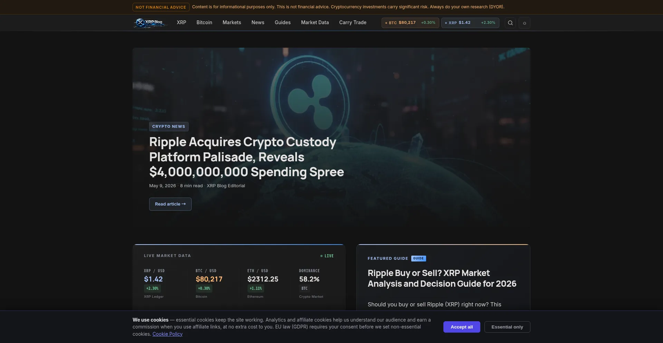Click the 8 min read text
663x343 pixels.
191,186
